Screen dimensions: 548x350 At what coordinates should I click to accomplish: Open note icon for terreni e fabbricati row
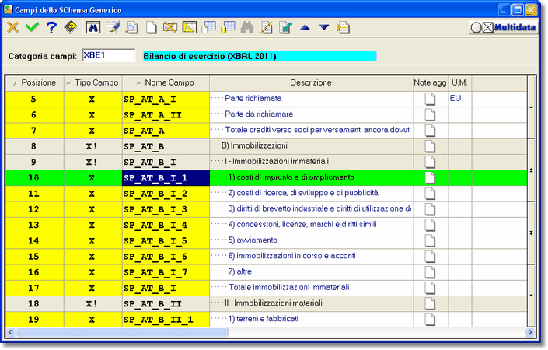(x=430, y=319)
